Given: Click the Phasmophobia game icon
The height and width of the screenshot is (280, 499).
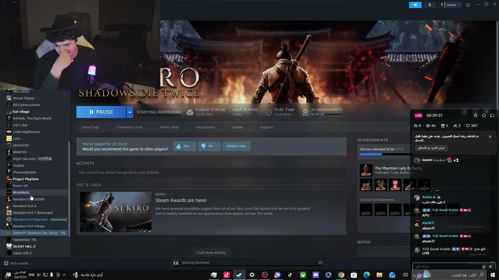Looking at the screenshot, I should click(x=9, y=172).
